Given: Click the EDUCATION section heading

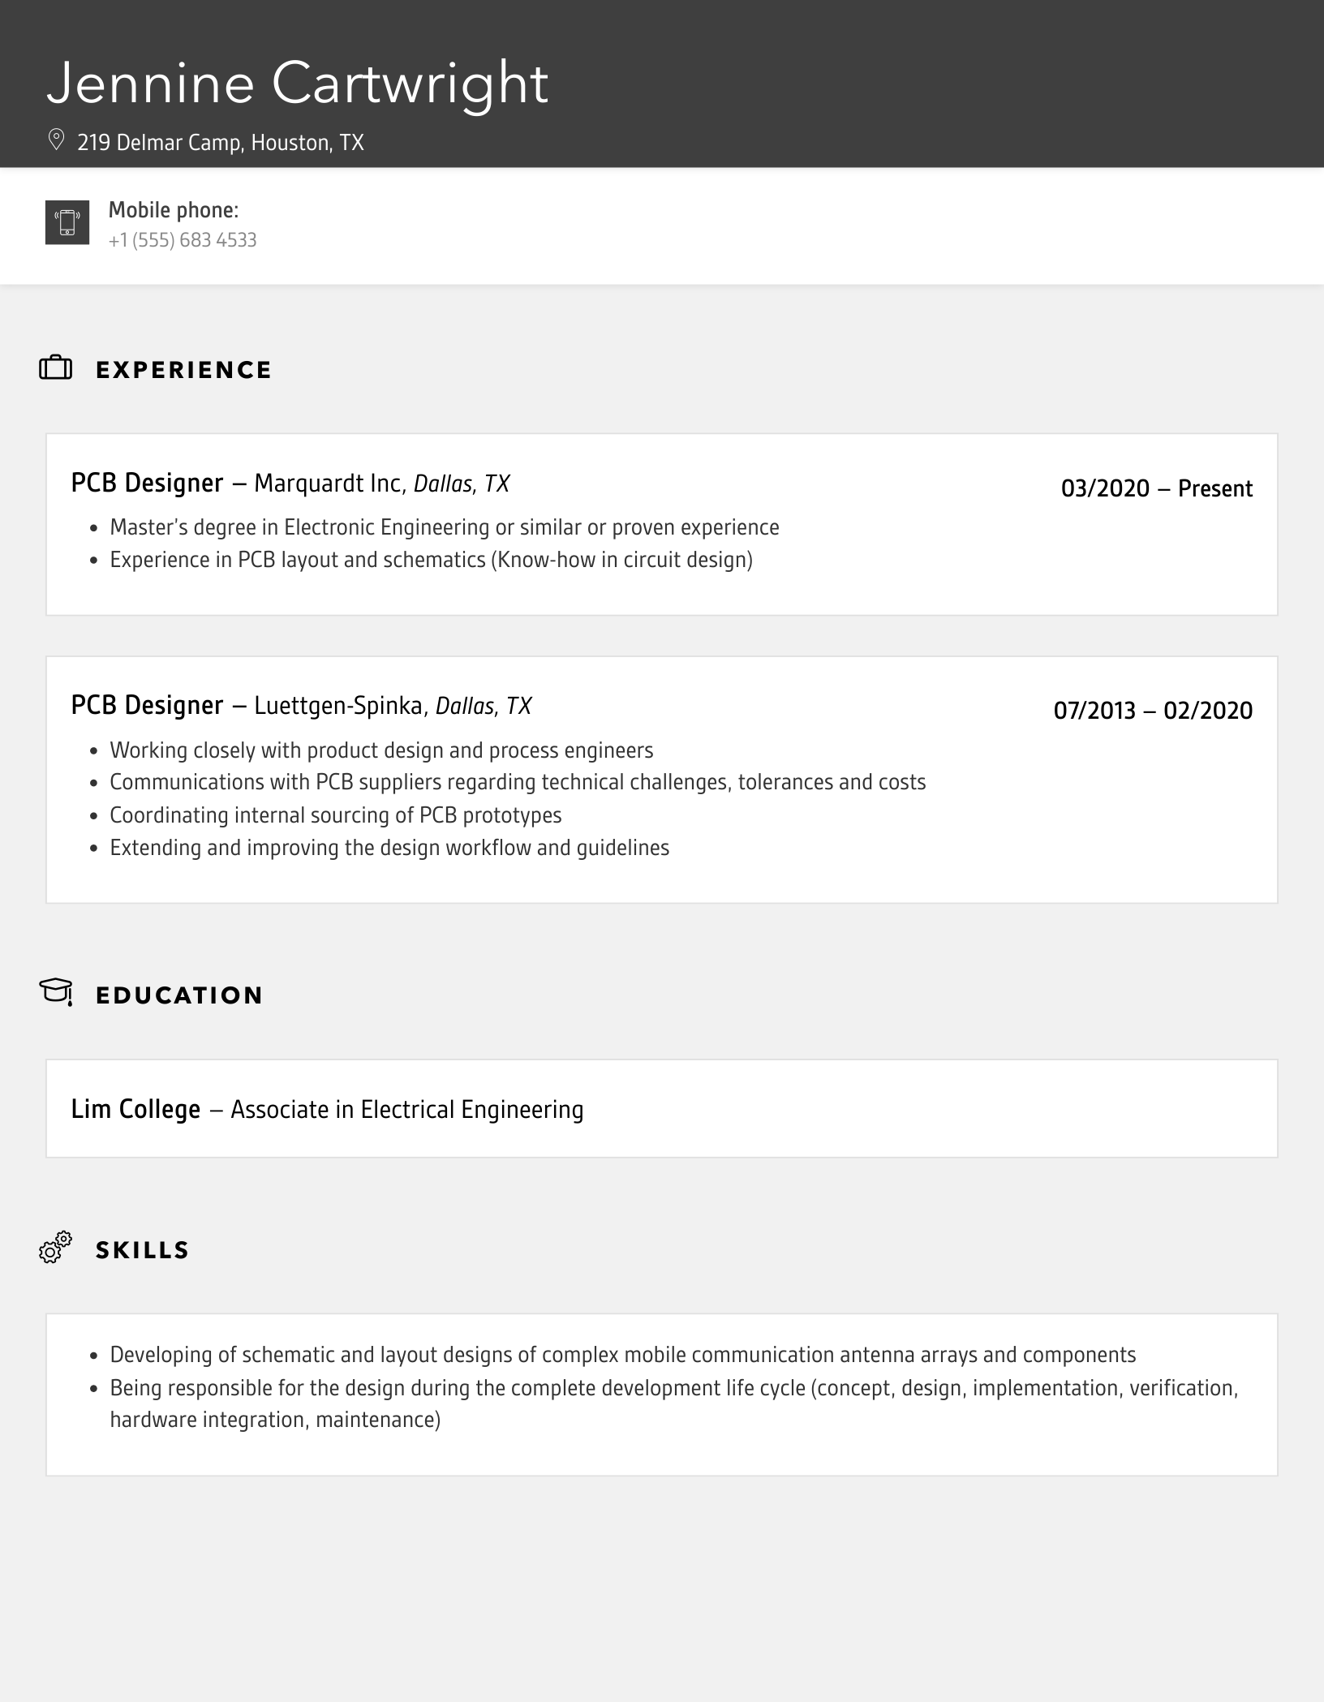Looking at the screenshot, I should click(179, 995).
